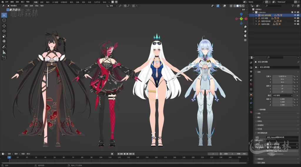Open the Render properties tab
This screenshot has height=167, width=301.
(251, 68)
